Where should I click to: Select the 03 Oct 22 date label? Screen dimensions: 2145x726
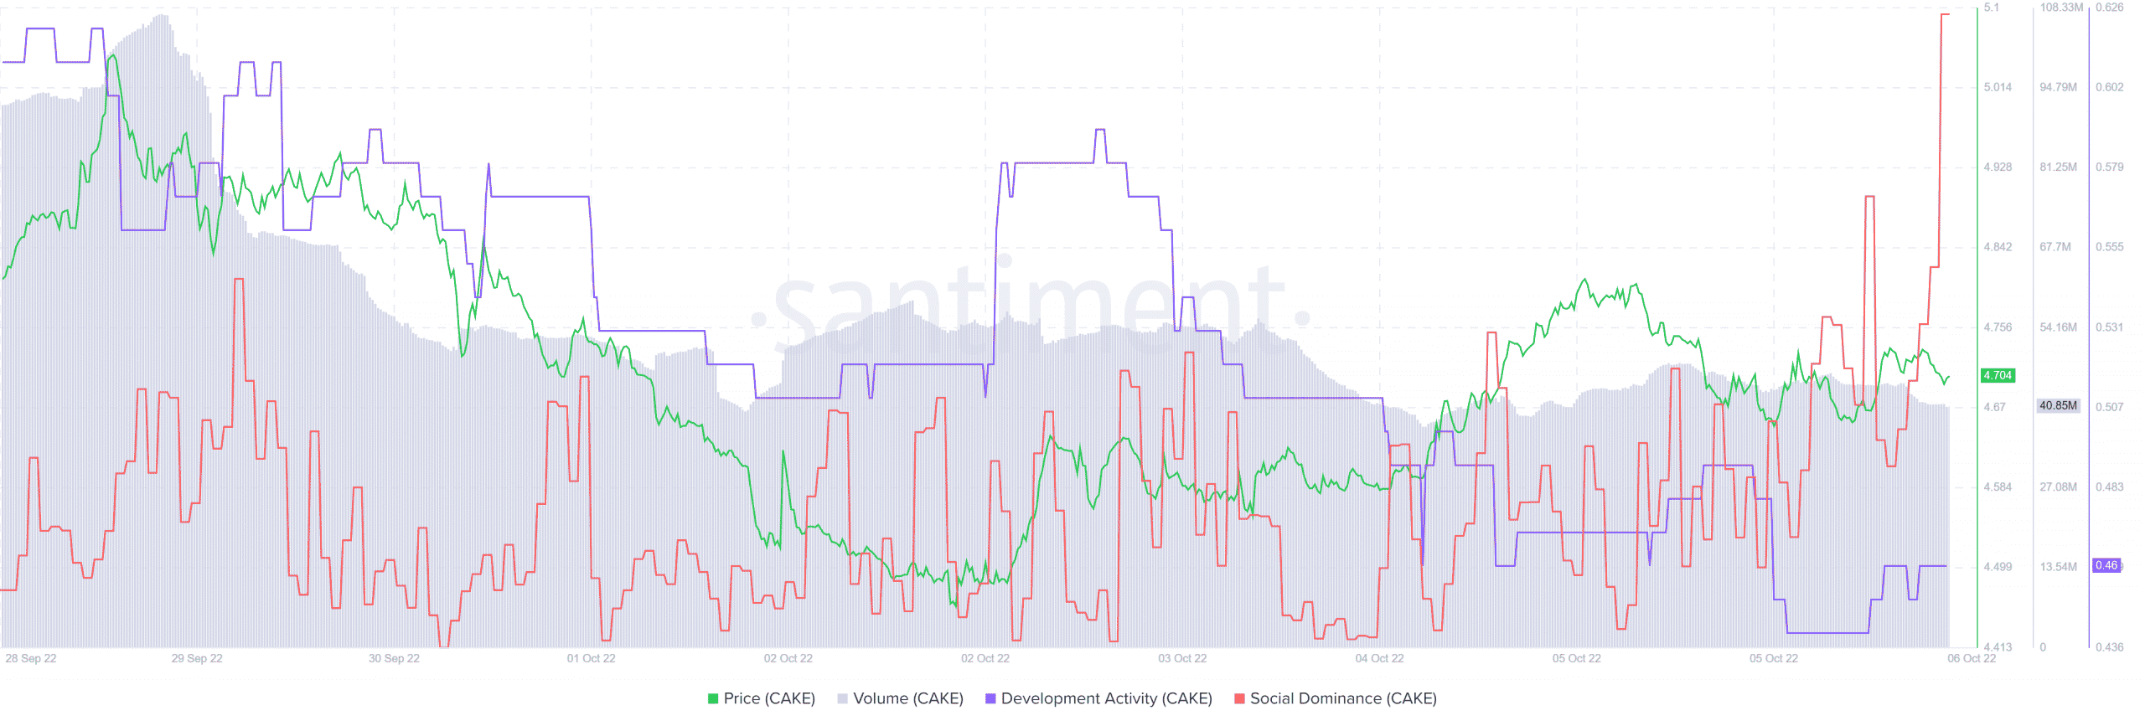(x=1182, y=658)
